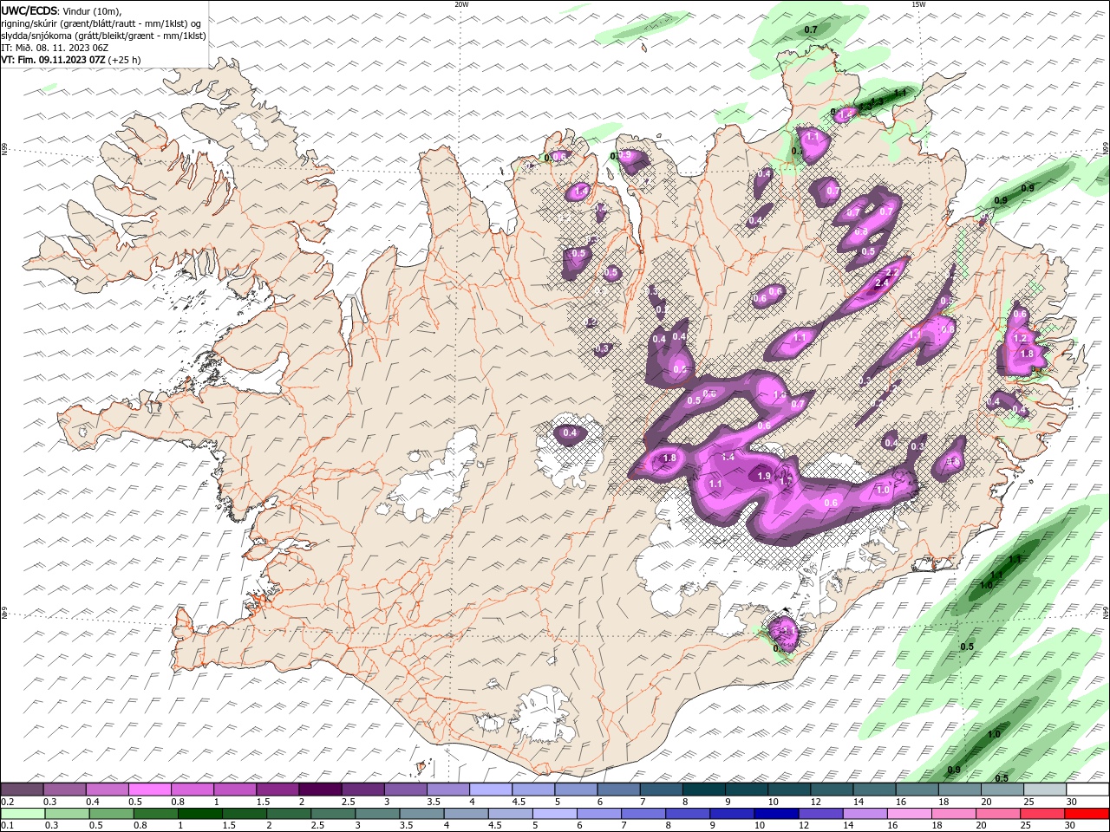This screenshot has height=832, width=1110.
Task: Click the '0.7' value inside the northern green rain area
Action: tap(811, 29)
